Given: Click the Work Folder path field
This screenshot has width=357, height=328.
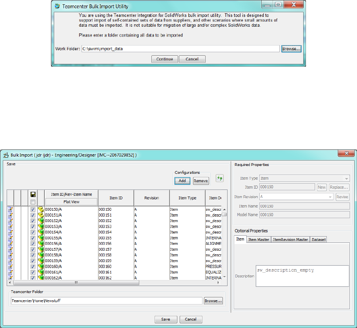Looking at the screenshot, I should [180, 49].
